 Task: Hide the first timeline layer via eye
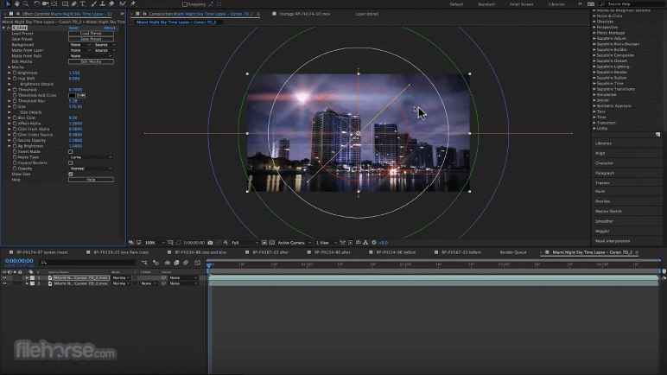click(3, 277)
